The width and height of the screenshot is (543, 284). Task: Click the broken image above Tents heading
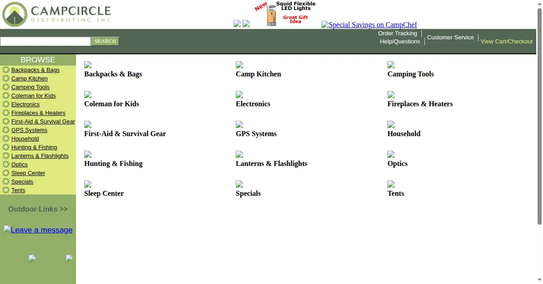click(391, 184)
